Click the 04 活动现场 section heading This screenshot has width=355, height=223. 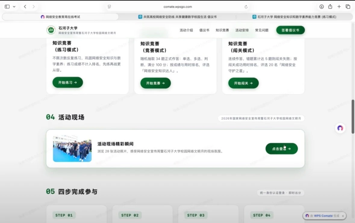point(65,117)
